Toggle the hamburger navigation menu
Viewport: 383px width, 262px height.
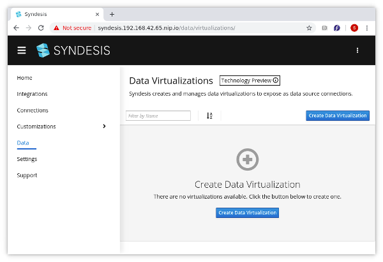[x=22, y=50]
